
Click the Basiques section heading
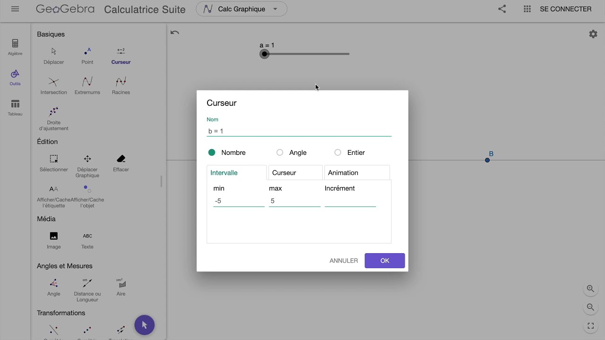click(51, 34)
